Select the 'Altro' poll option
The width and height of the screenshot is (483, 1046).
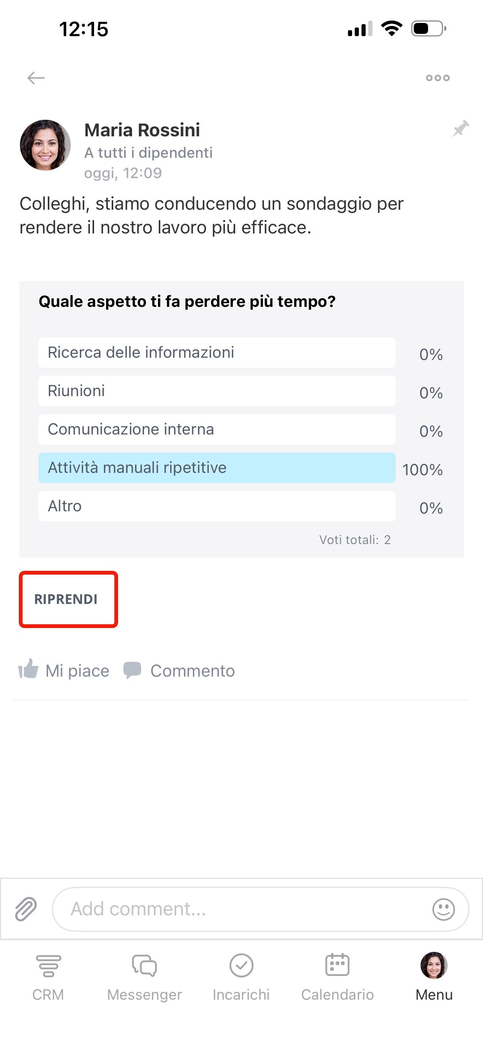[x=217, y=506]
